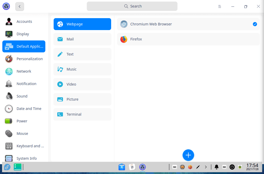Open the Power settings
This screenshot has height=174, width=264.
(x=24, y=121)
